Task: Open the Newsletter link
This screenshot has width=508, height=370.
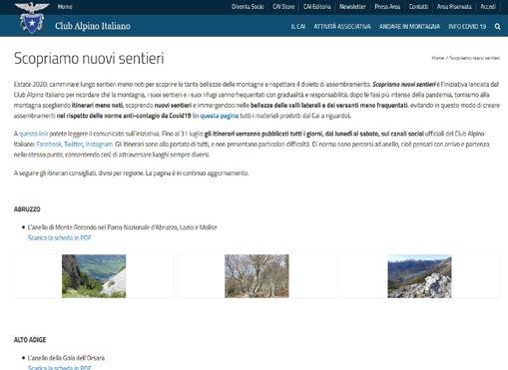Action: pos(352,7)
